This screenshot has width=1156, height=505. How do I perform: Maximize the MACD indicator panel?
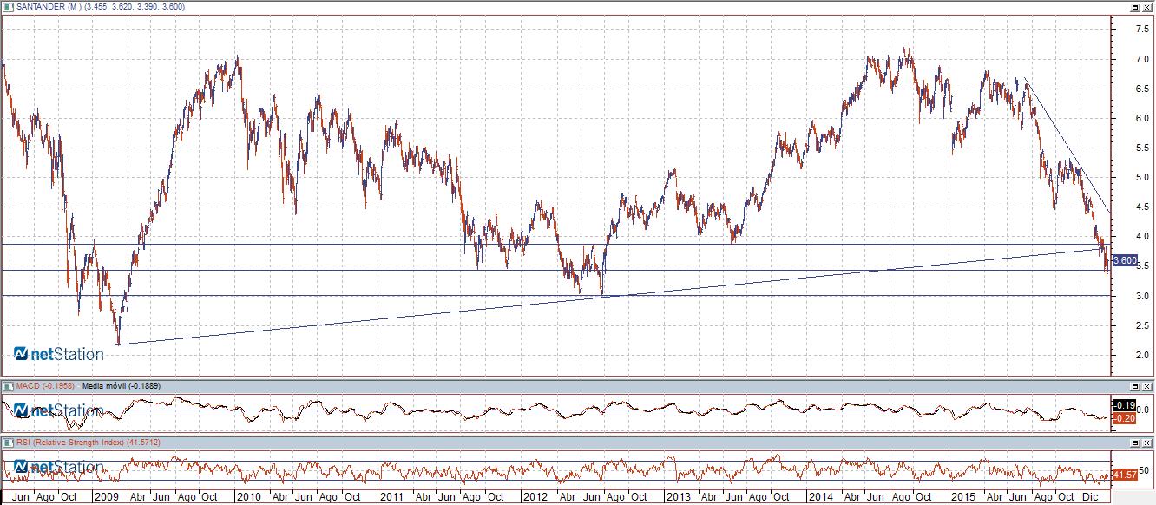[1135, 385]
